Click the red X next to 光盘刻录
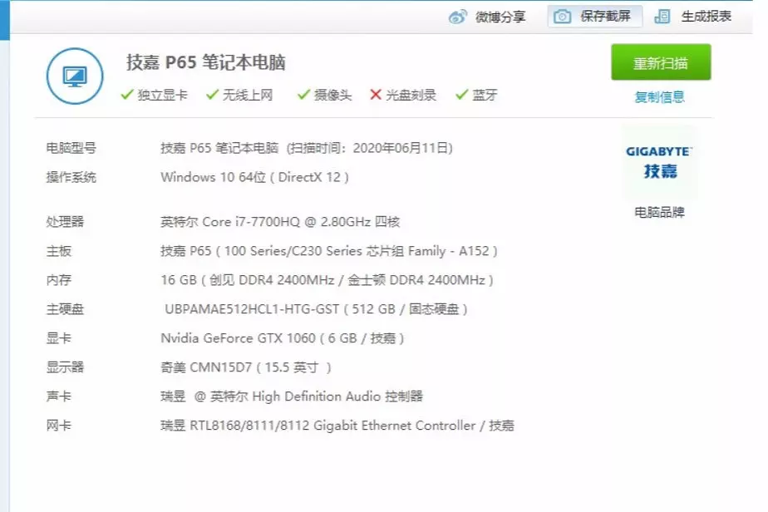 [375, 96]
